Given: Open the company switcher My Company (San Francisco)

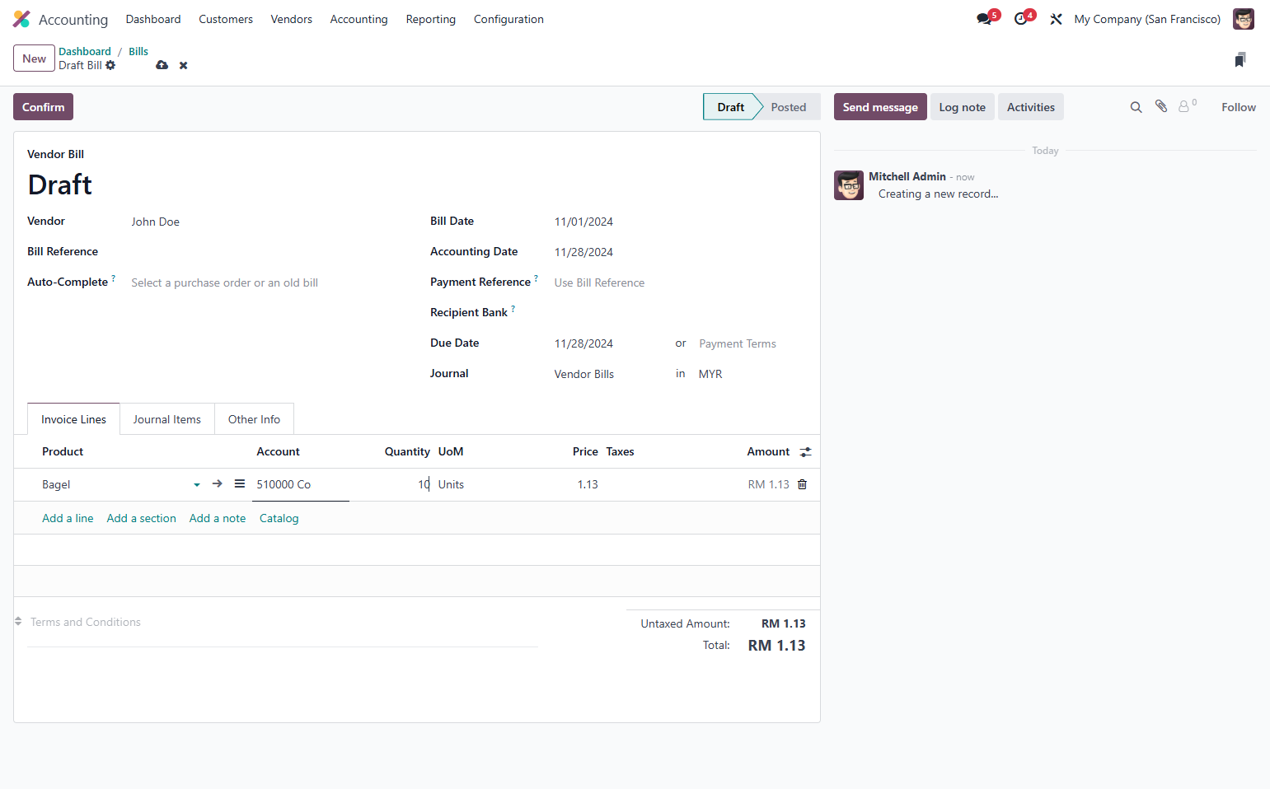Looking at the screenshot, I should tap(1147, 19).
